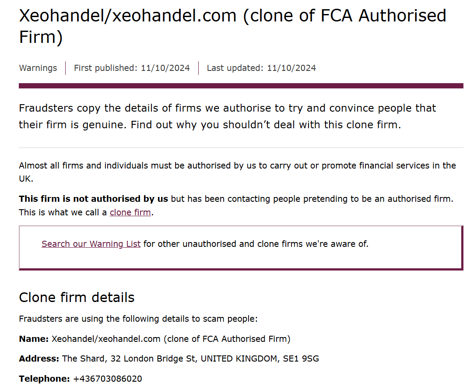The height and width of the screenshot is (390, 470).
Task: Click the sentence 'Fraudsters are using the following details'
Action: [138, 319]
